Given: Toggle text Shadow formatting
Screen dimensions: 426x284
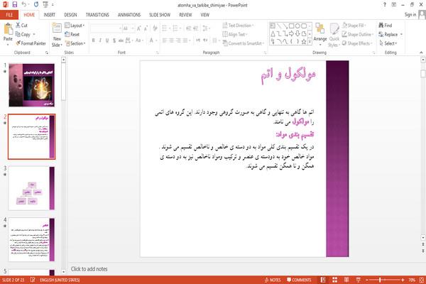Looking at the screenshot, I should 114,40.
